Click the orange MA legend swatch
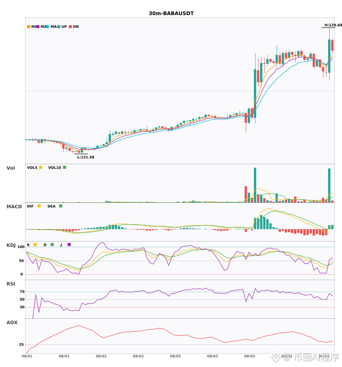The image size is (342, 367). click(x=29, y=27)
